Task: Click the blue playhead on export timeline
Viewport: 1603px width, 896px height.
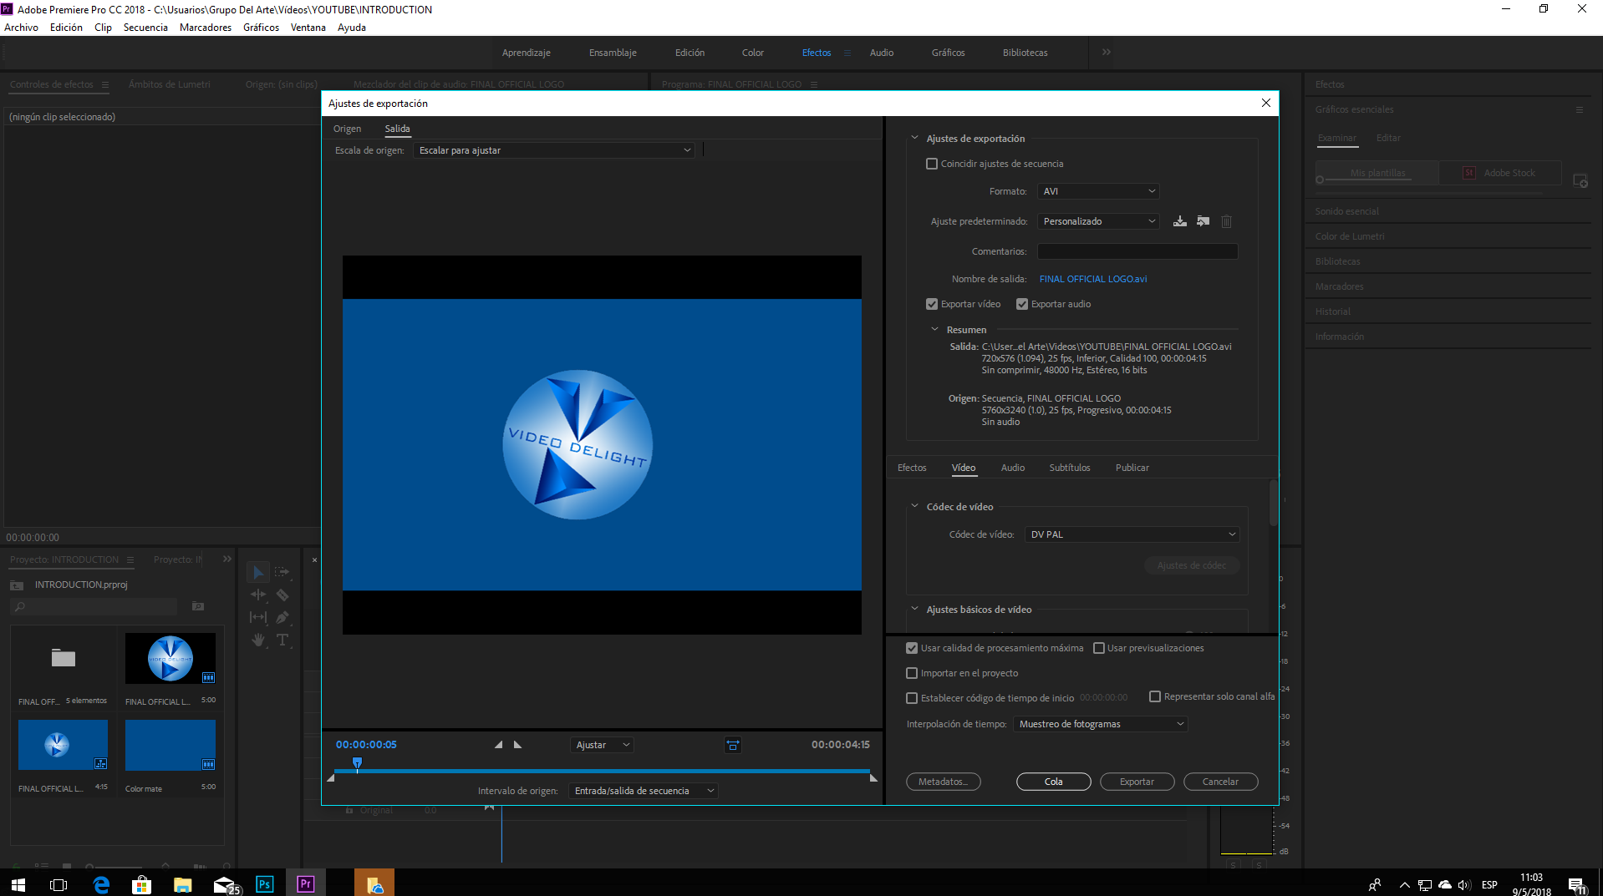Action: click(x=357, y=763)
